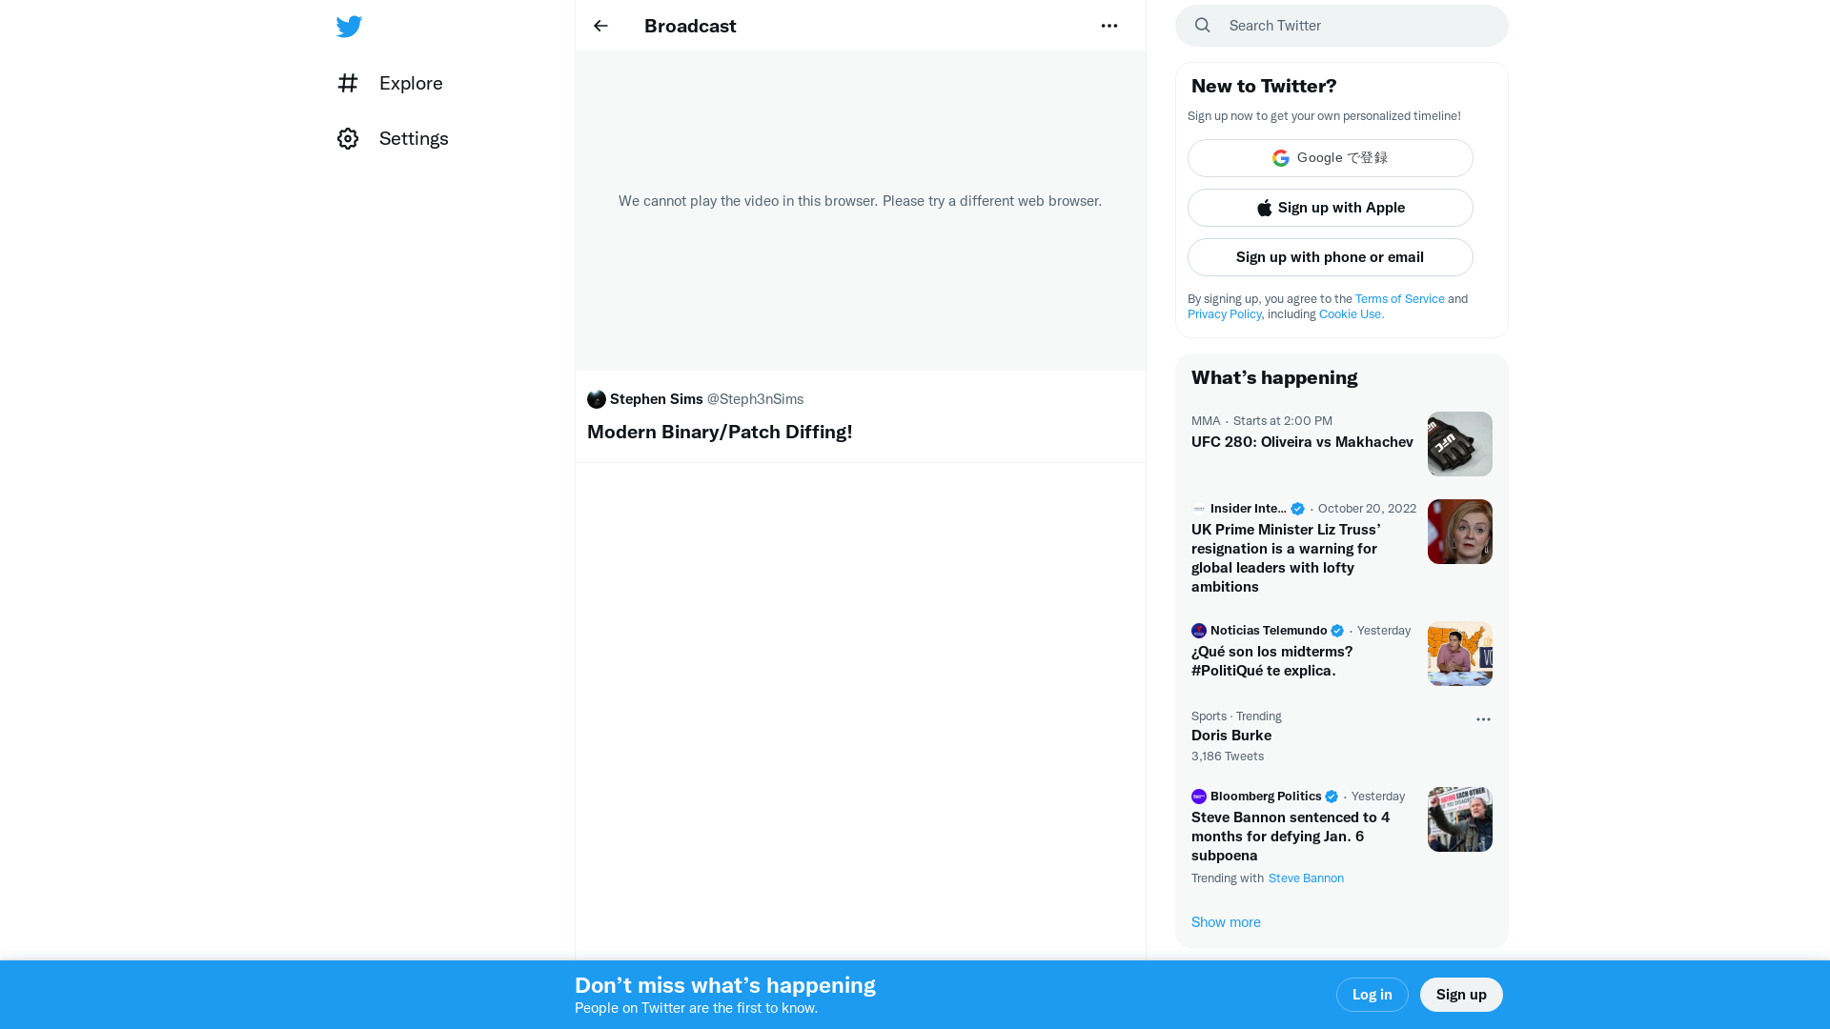The width and height of the screenshot is (1830, 1029).
Task: Click the Bloomberg Politics story thumbnail
Action: click(1459, 818)
